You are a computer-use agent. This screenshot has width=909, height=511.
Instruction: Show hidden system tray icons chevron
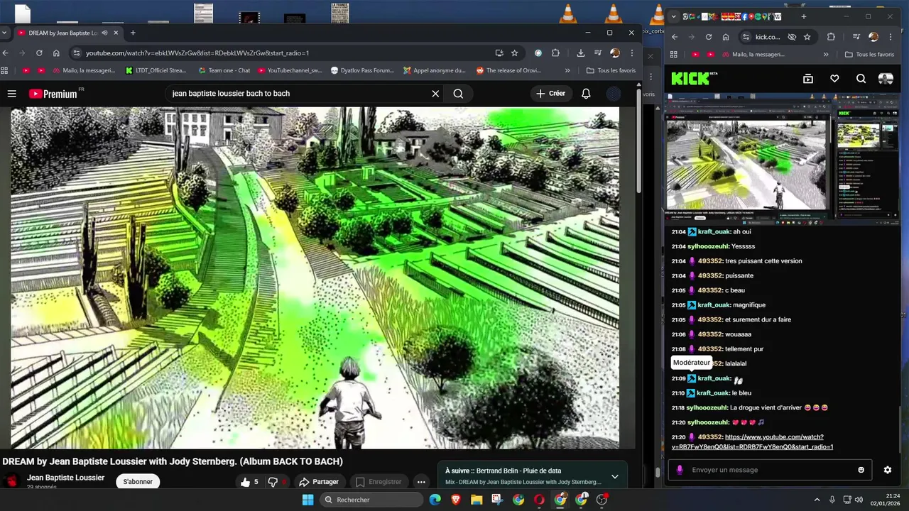pyautogui.click(x=817, y=500)
